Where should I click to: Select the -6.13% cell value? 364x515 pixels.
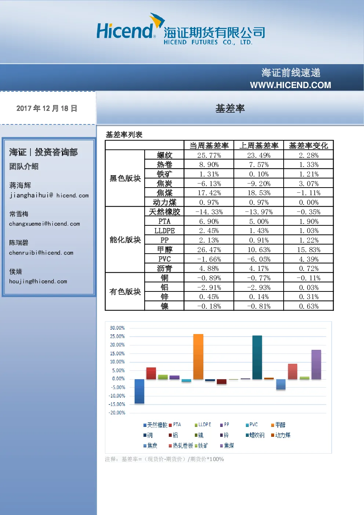pyautogui.click(x=209, y=184)
